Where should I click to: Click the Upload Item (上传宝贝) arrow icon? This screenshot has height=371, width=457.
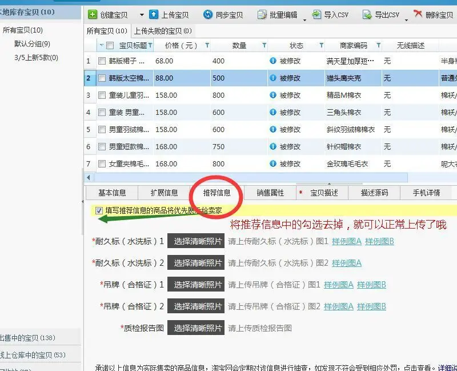coord(154,14)
